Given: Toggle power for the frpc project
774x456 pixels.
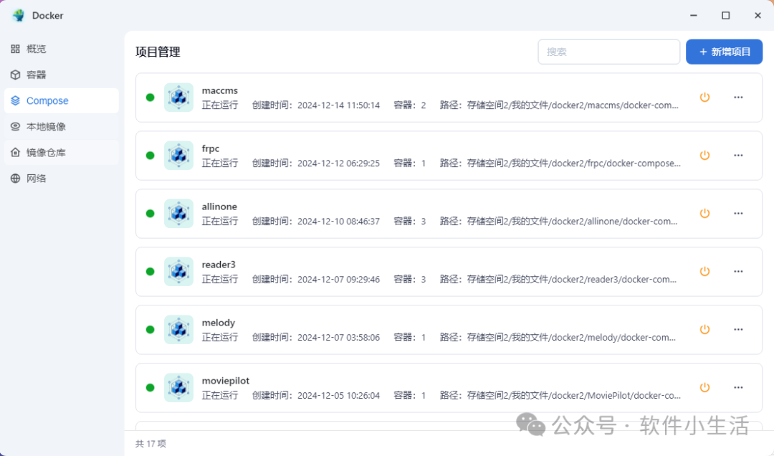Looking at the screenshot, I should (x=704, y=155).
